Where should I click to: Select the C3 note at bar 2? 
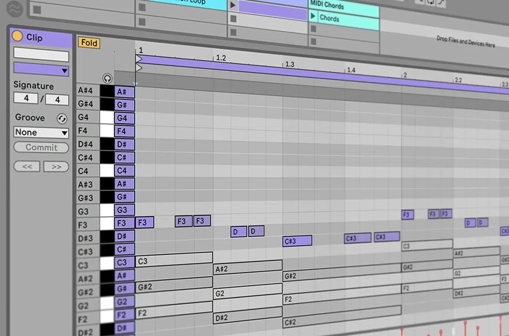[427, 245]
